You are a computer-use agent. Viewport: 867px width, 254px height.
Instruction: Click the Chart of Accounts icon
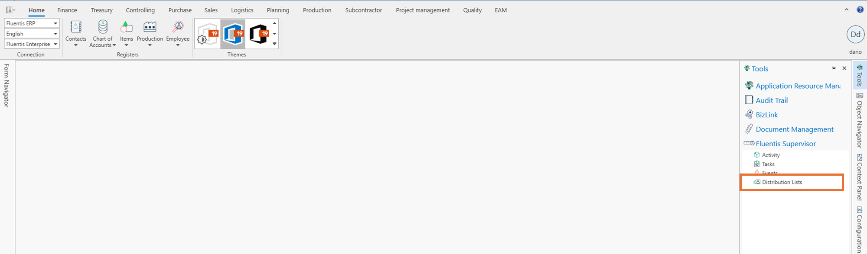[103, 27]
